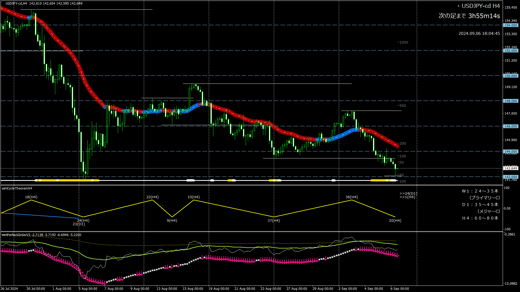Click the H4:60~80本 cycle range text
520x292 pixels.
[x=480, y=218]
